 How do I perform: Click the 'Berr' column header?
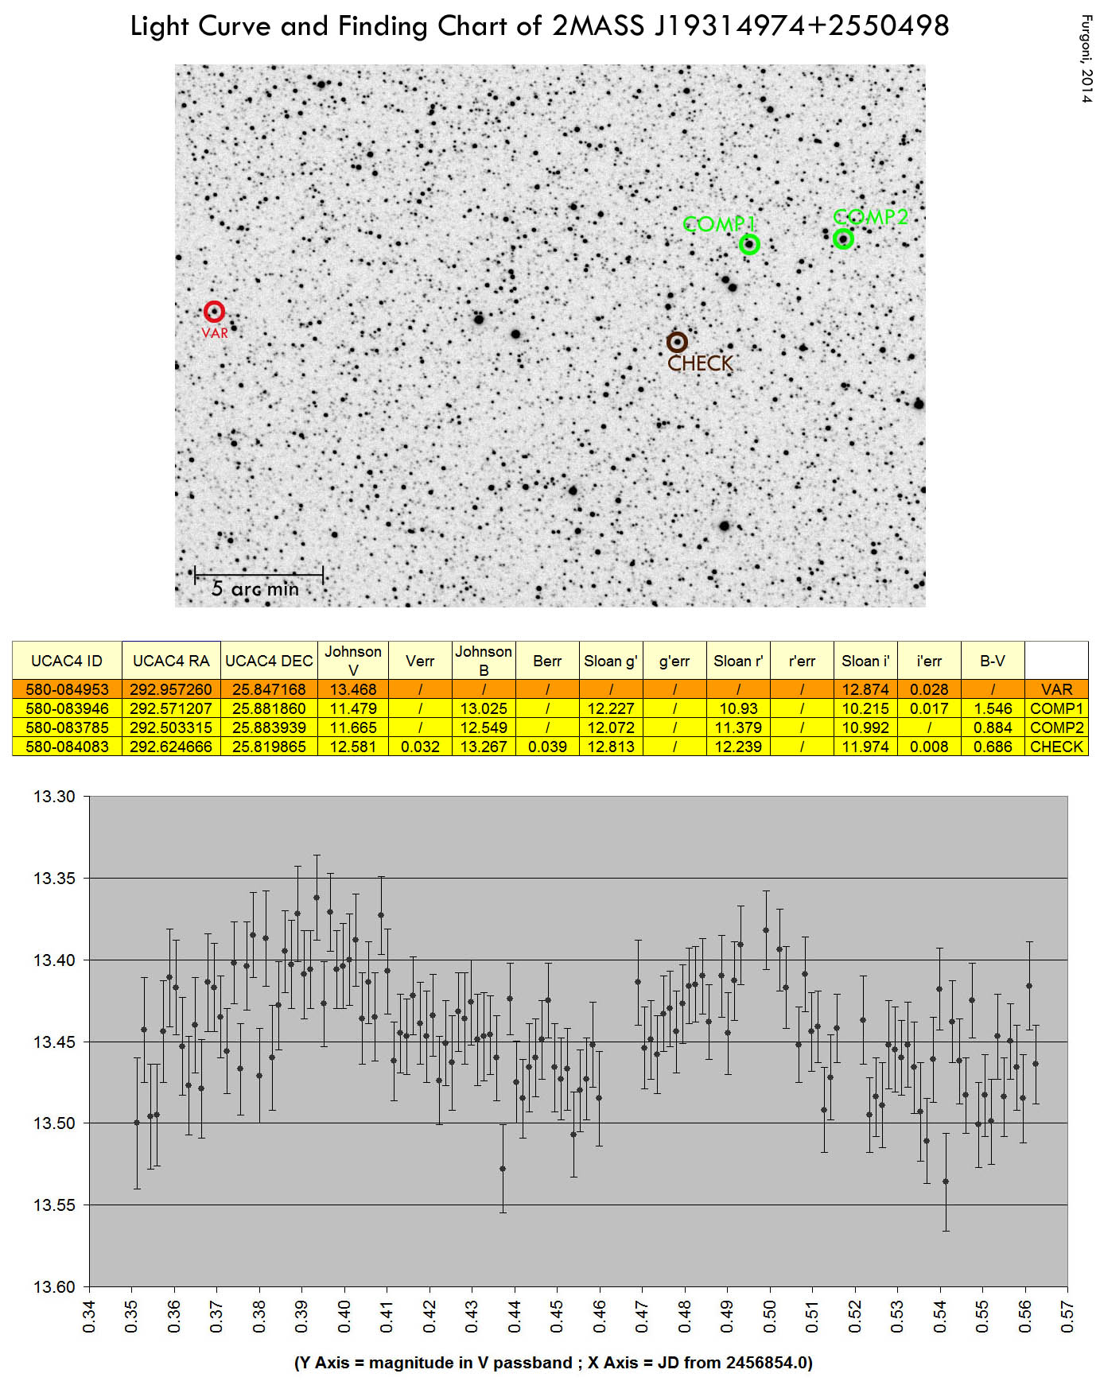[x=547, y=661]
